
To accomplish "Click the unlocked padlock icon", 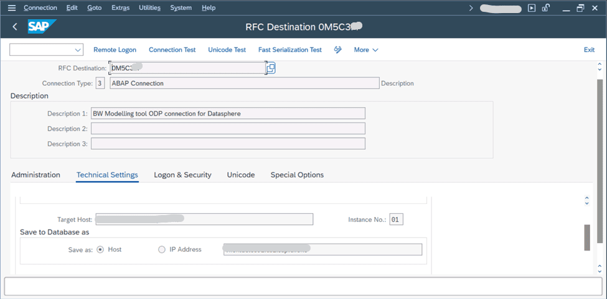I will click(x=546, y=7).
